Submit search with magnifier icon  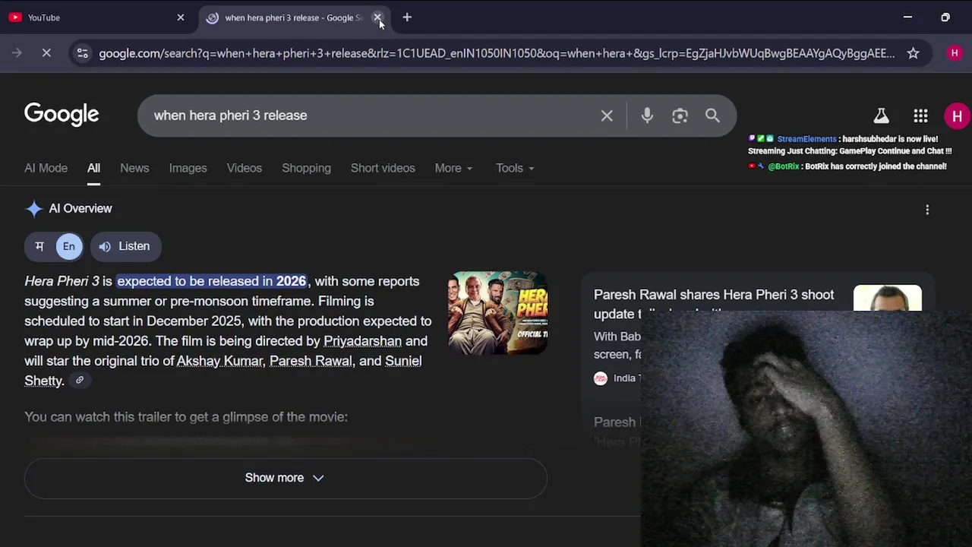pos(712,115)
